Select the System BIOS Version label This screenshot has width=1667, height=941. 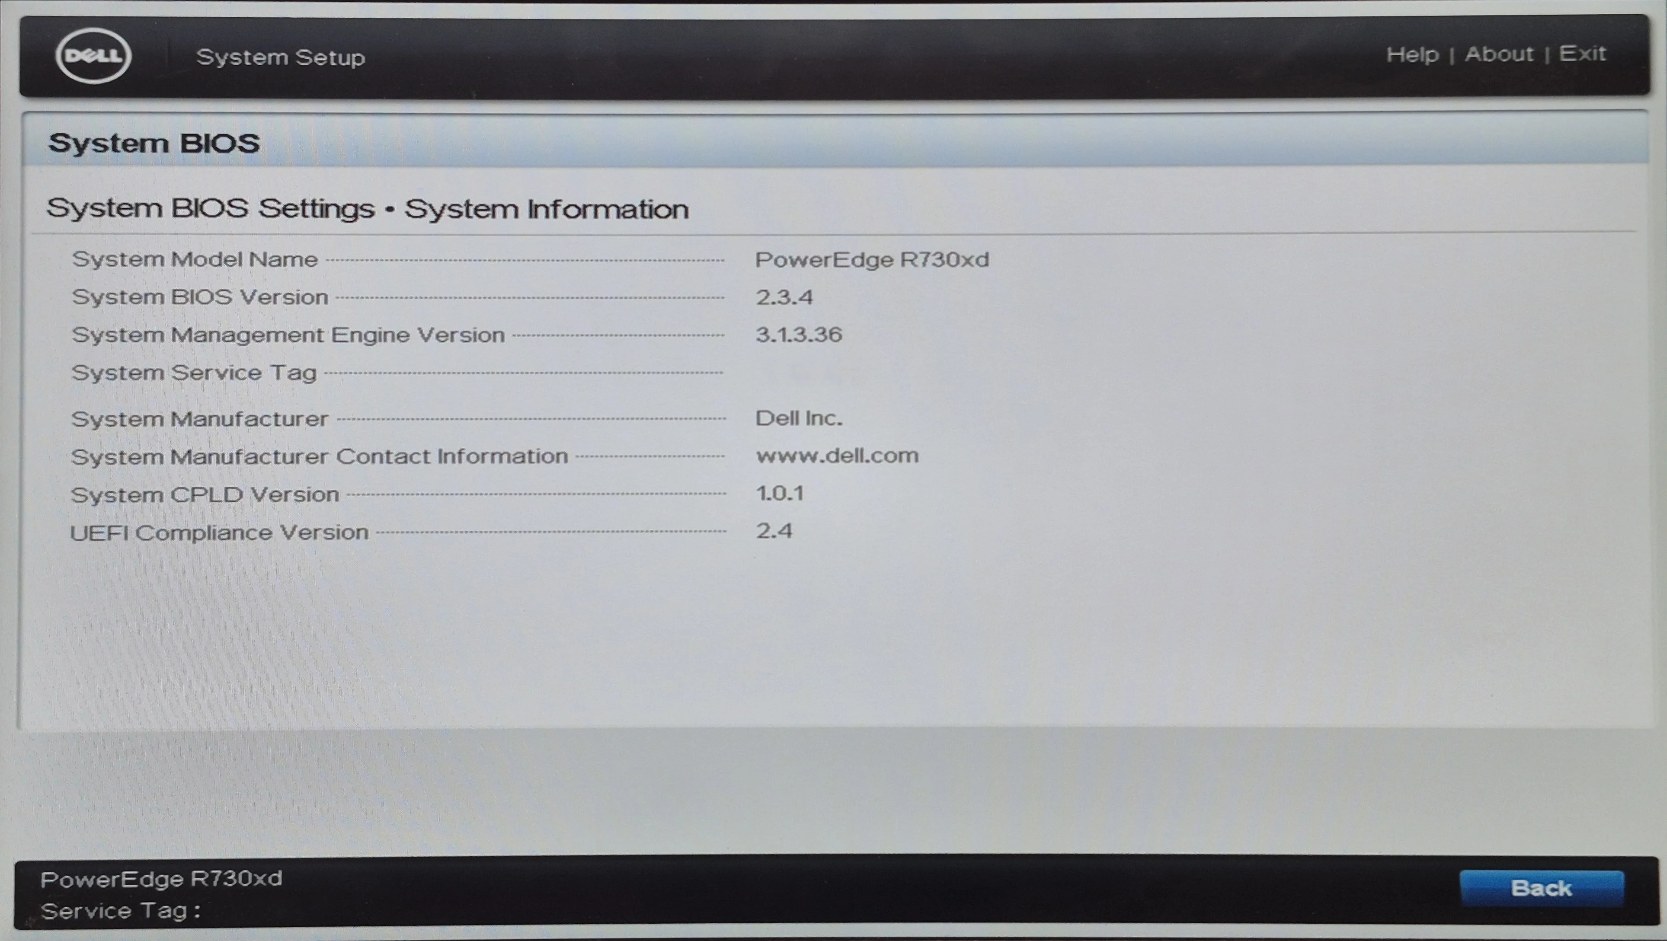[200, 297]
